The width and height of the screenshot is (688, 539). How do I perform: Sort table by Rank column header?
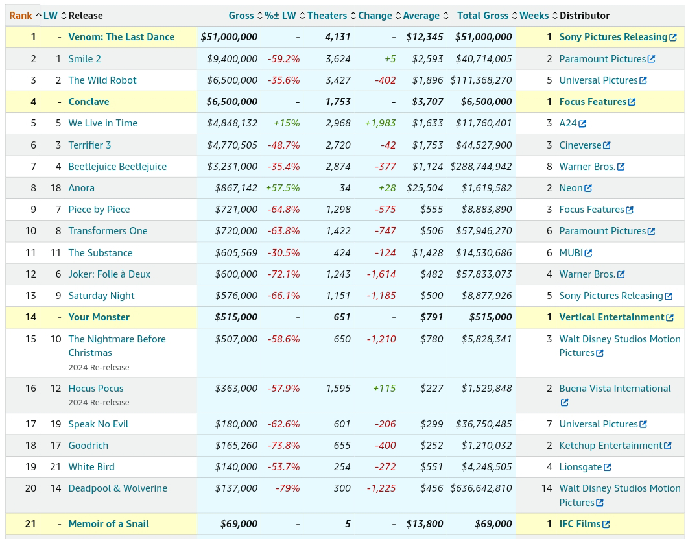click(x=25, y=16)
